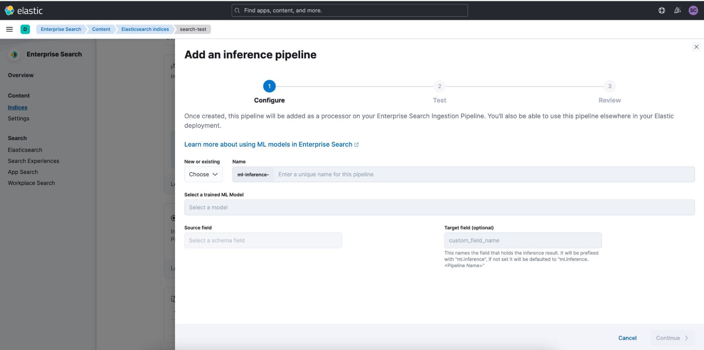The height and width of the screenshot is (350, 704).
Task: Open the deployment space D avatar
Action: pos(25,29)
